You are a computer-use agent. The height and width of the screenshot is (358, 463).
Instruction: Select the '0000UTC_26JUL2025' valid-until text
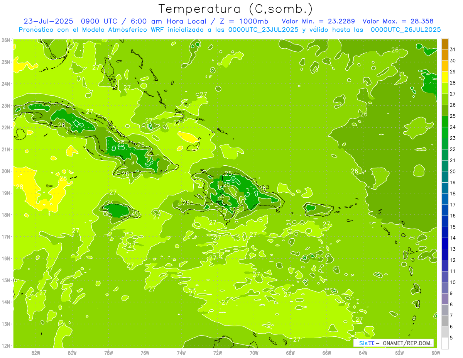(406, 29)
